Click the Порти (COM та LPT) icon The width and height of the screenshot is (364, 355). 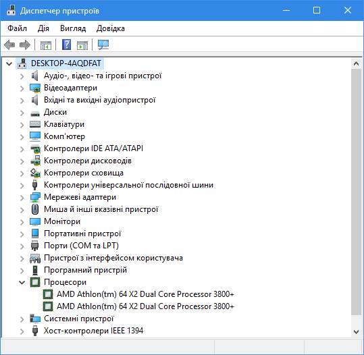click(x=35, y=246)
